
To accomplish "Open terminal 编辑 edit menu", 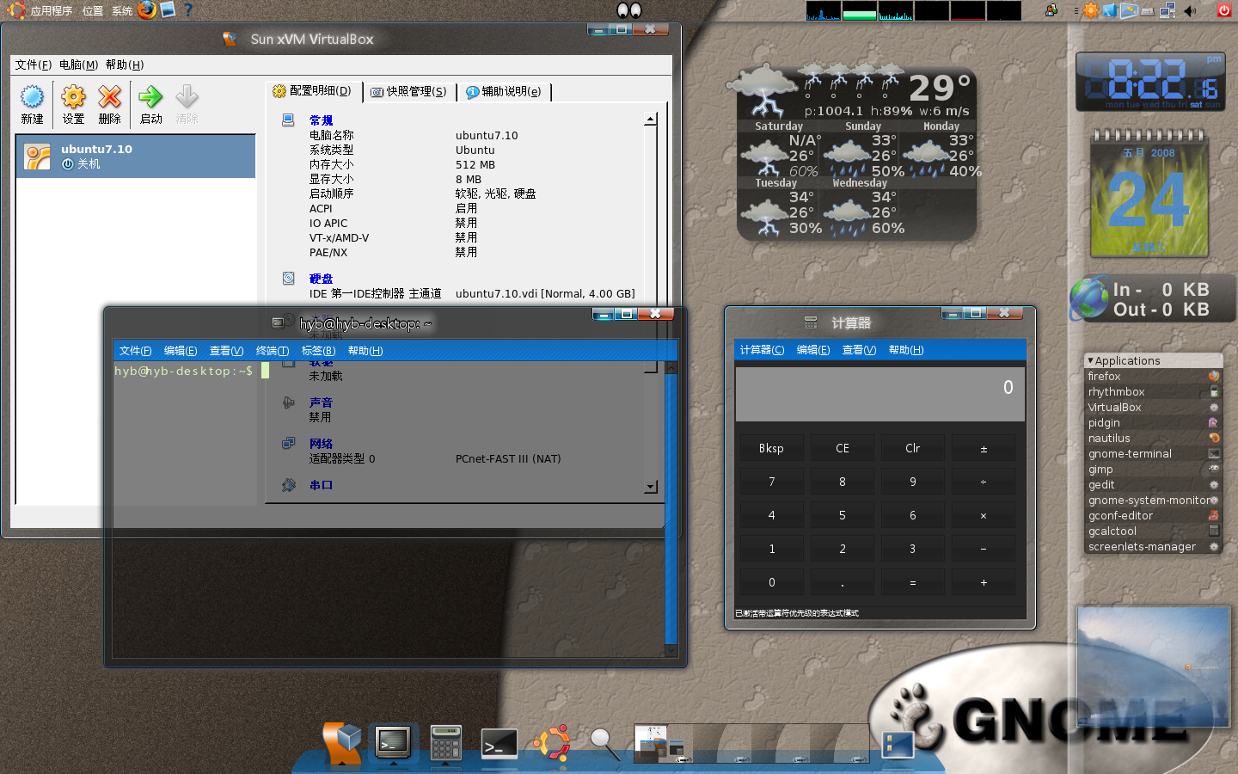I will tap(181, 351).
